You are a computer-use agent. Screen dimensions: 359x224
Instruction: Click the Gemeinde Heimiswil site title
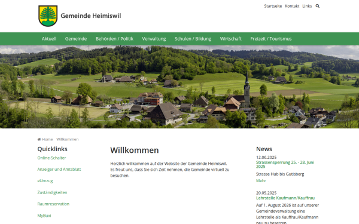[x=91, y=16]
